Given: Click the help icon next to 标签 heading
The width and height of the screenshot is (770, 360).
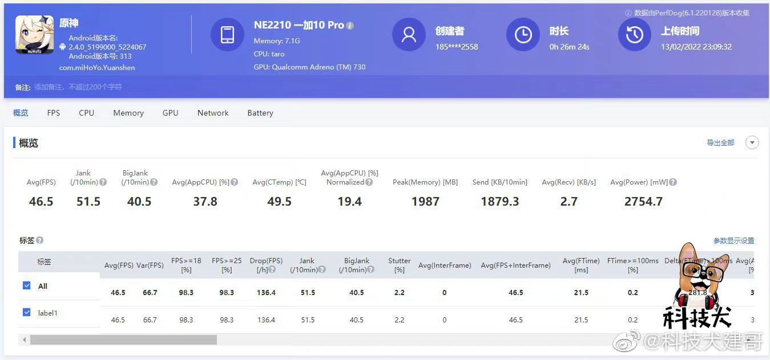Looking at the screenshot, I should 39,240.
